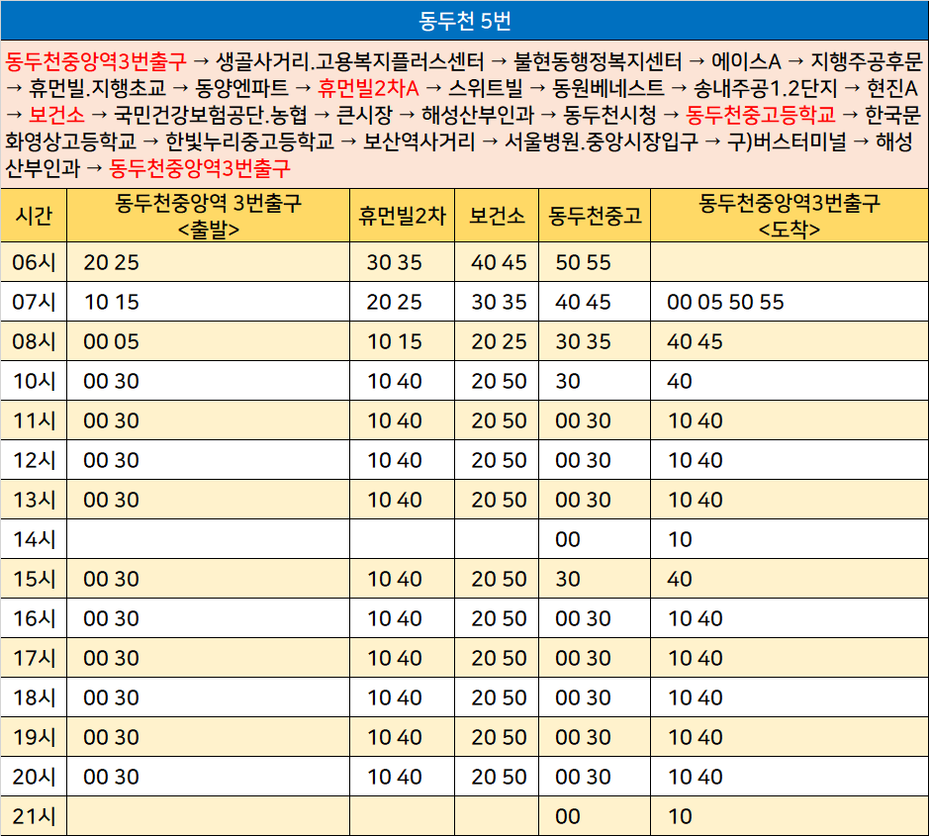
Task: Click '50 55' 동두천중고 times in 06시 row
Action: tap(583, 262)
